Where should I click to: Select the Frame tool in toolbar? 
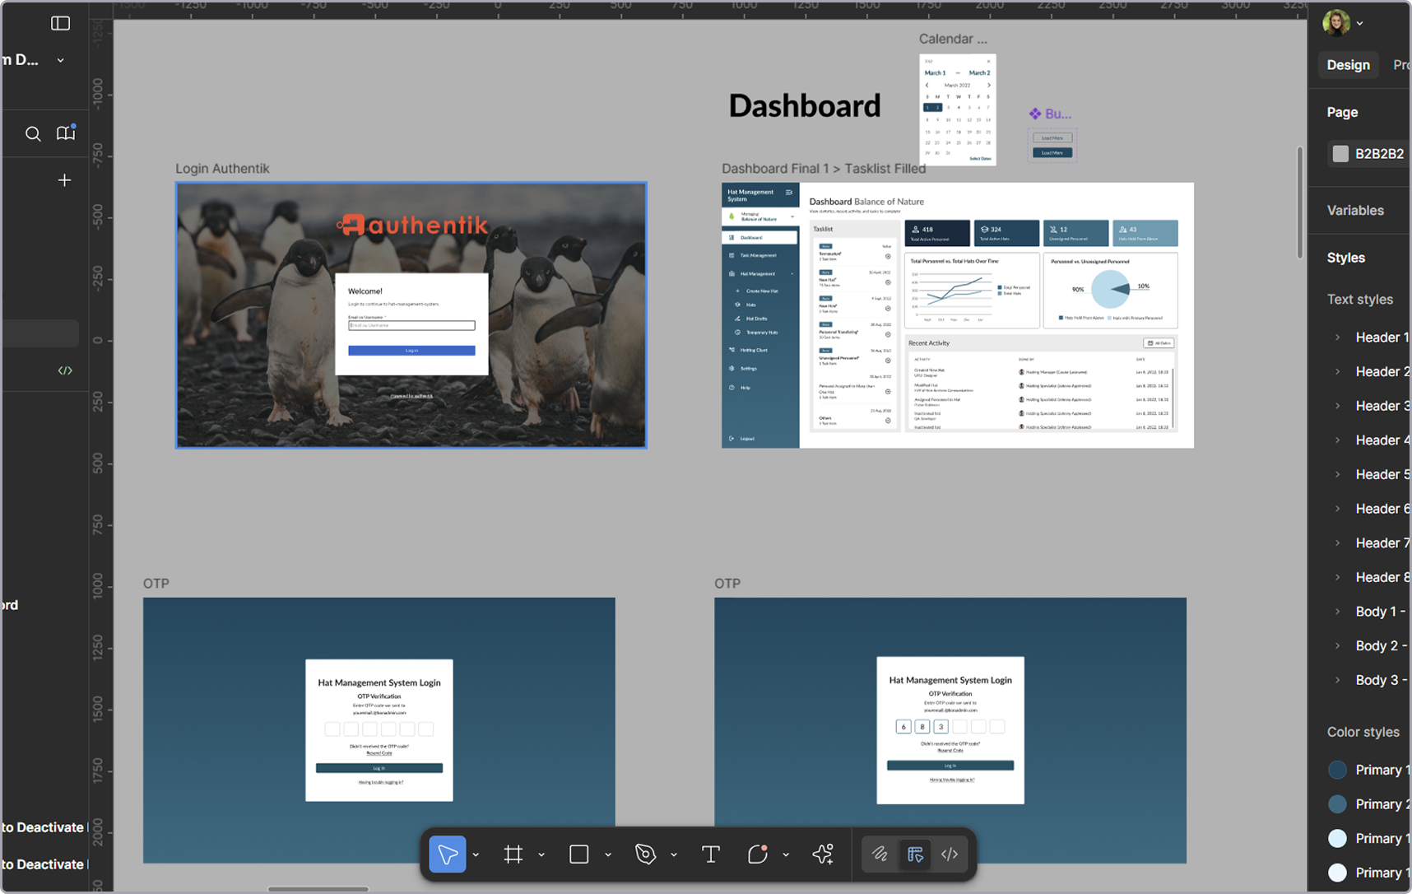[513, 854]
